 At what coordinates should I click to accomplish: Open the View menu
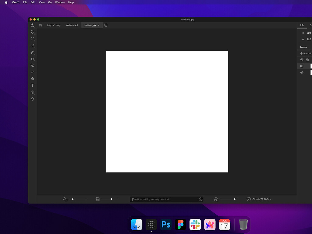tap(41, 2)
